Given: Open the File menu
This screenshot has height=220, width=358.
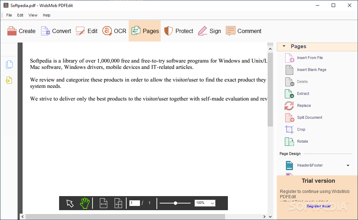Looking at the screenshot, I should (x=9, y=15).
